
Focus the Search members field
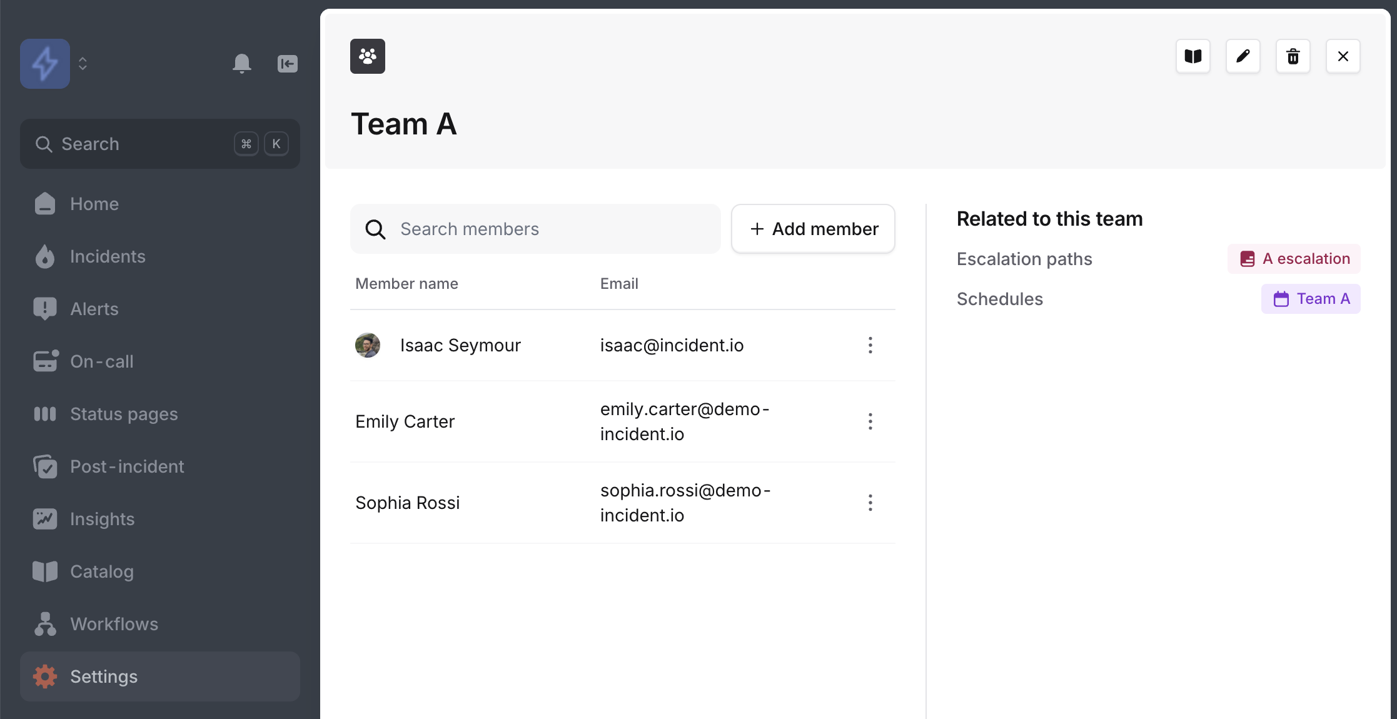[535, 229]
